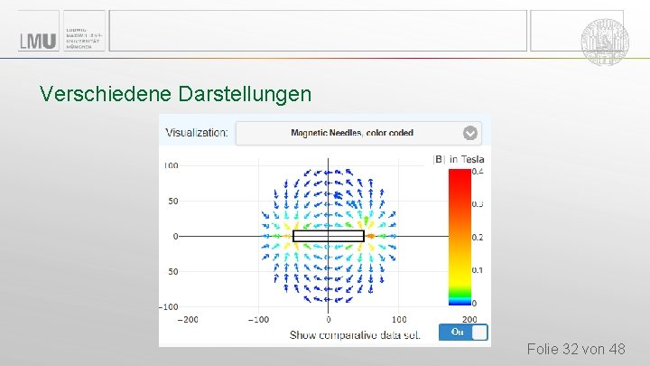This screenshot has height=366, width=650.
Task: Click the color scale value 0.2
Action: click(x=478, y=238)
